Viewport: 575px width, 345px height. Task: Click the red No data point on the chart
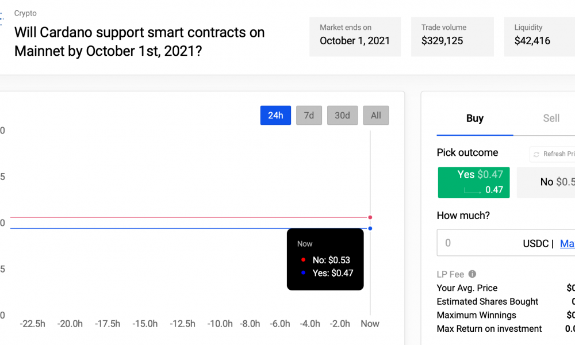370,217
